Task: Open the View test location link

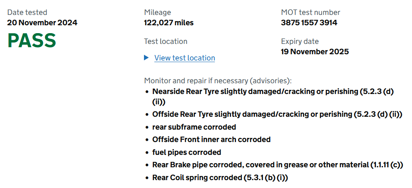Action: pyautogui.click(x=185, y=58)
